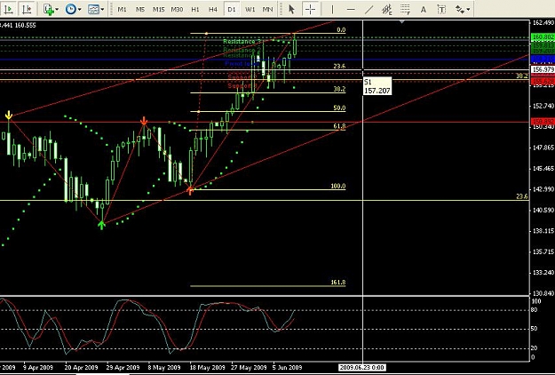Switch chart to M15 timeframe

click(x=159, y=9)
